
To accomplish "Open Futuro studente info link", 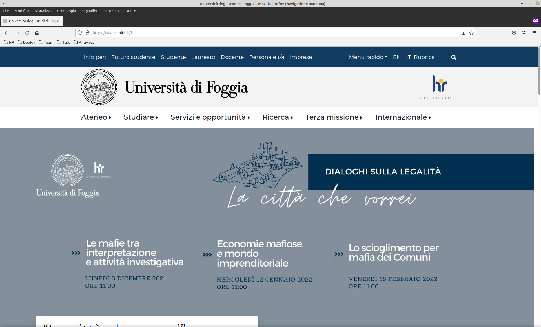I will point(133,57).
